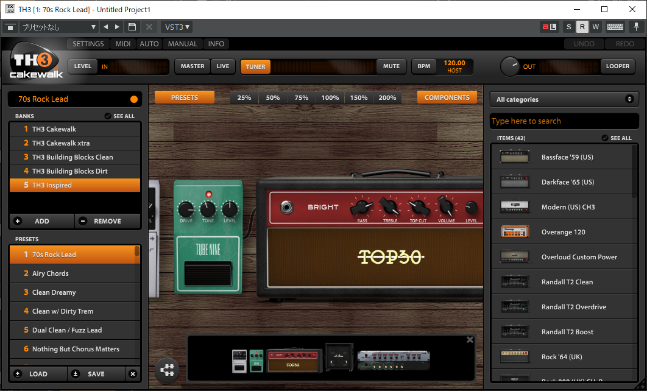This screenshot has width=647, height=391.
Task: Select the TH3 Building Blocks Dirt bank
Action: 75,171
